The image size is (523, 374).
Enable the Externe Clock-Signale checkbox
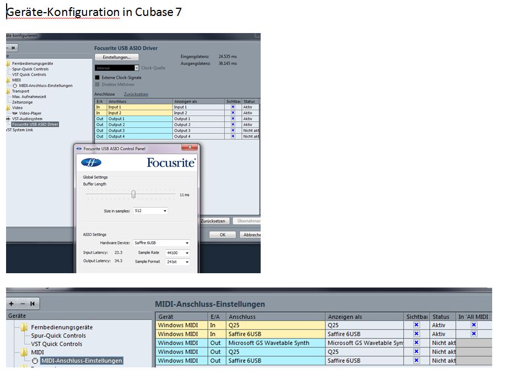coord(98,77)
